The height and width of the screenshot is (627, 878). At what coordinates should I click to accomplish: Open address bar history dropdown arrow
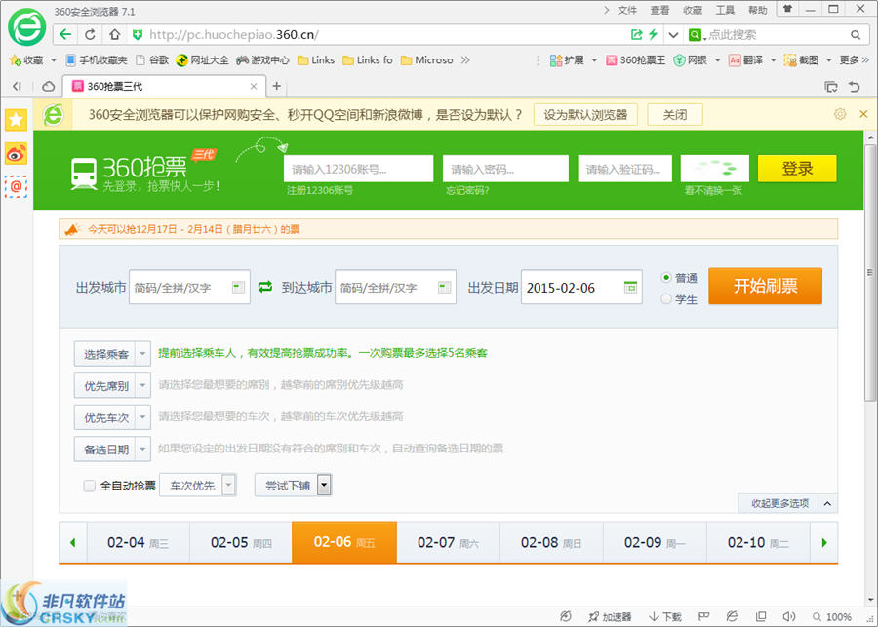(673, 35)
